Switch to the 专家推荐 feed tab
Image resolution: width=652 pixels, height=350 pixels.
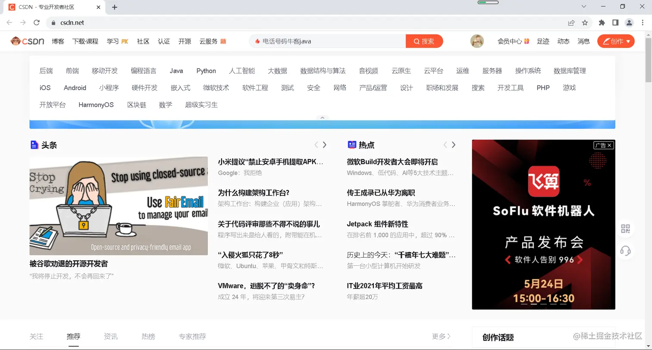(x=192, y=336)
